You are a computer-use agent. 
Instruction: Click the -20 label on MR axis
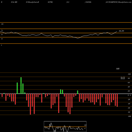pyautogui.click(x=129, y=100)
